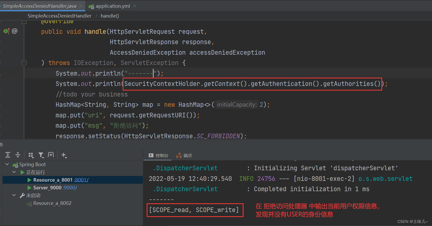Image resolution: width=432 pixels, height=226 pixels.
Task: Click the "//todo your business" comment
Action: (x=92, y=94)
